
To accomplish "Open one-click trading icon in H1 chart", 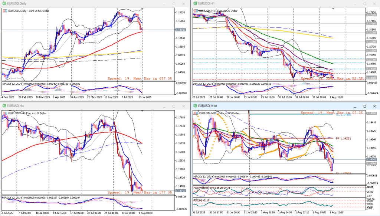I will click(196, 11).
